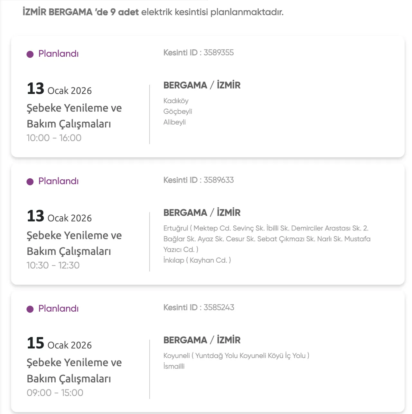
Task: Click the BERGAMA / İZMİR heading above Kadıköy
Action: coord(202,85)
